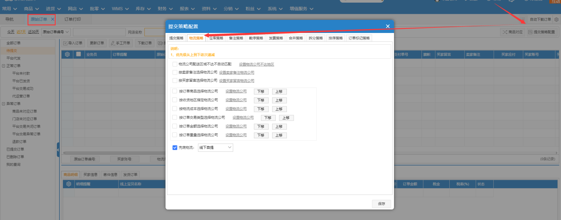Select 平台未付款 in the order tree
561x220 pixels.
click(x=21, y=73)
